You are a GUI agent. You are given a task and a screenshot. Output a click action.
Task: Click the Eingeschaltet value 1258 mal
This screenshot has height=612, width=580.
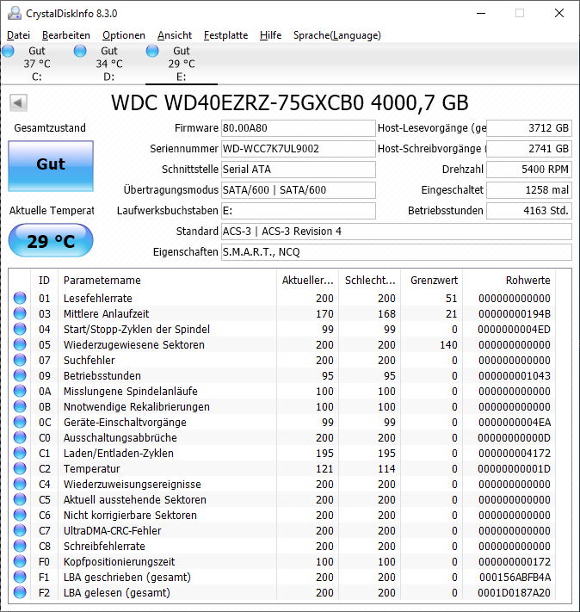click(529, 190)
